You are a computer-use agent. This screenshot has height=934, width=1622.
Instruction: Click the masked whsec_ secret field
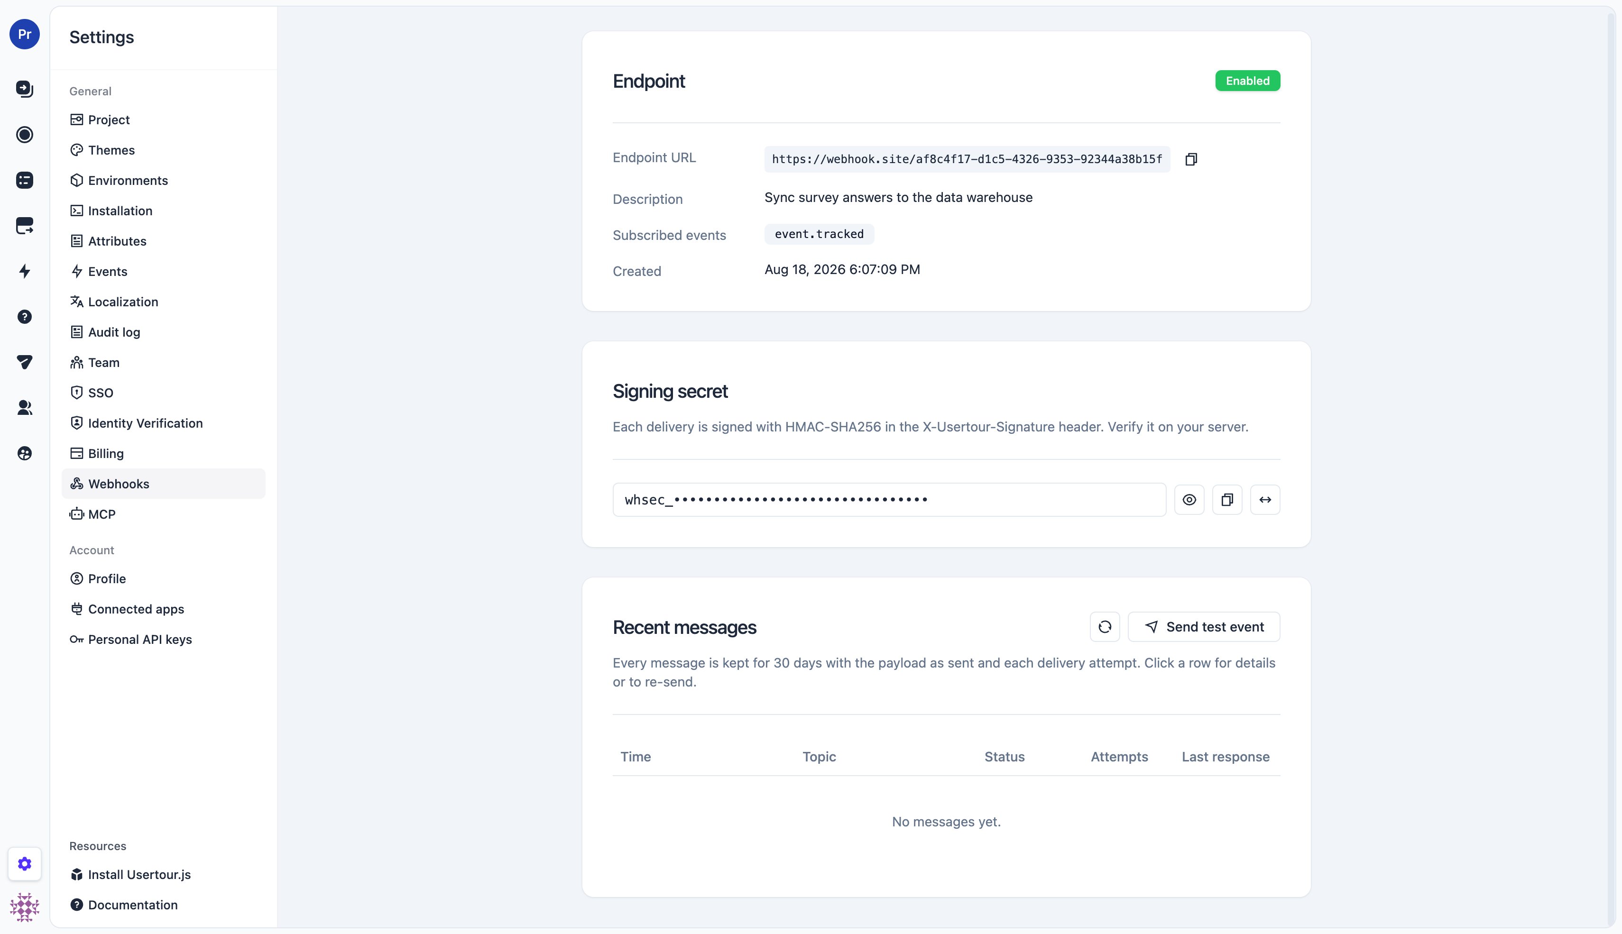click(x=889, y=500)
